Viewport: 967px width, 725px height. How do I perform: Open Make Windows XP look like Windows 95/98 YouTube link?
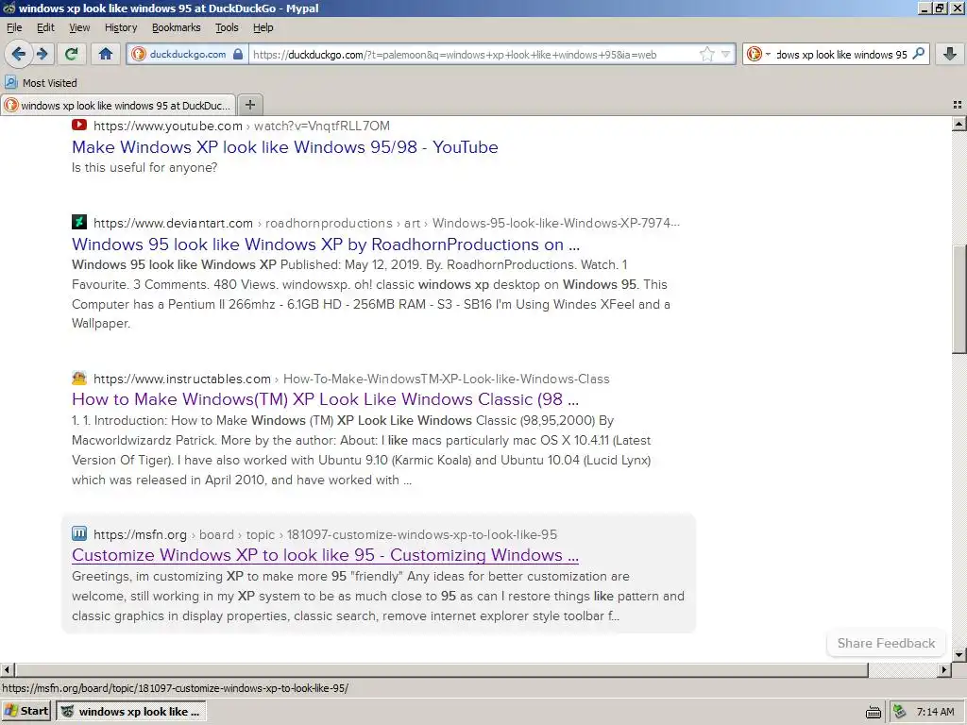click(285, 146)
